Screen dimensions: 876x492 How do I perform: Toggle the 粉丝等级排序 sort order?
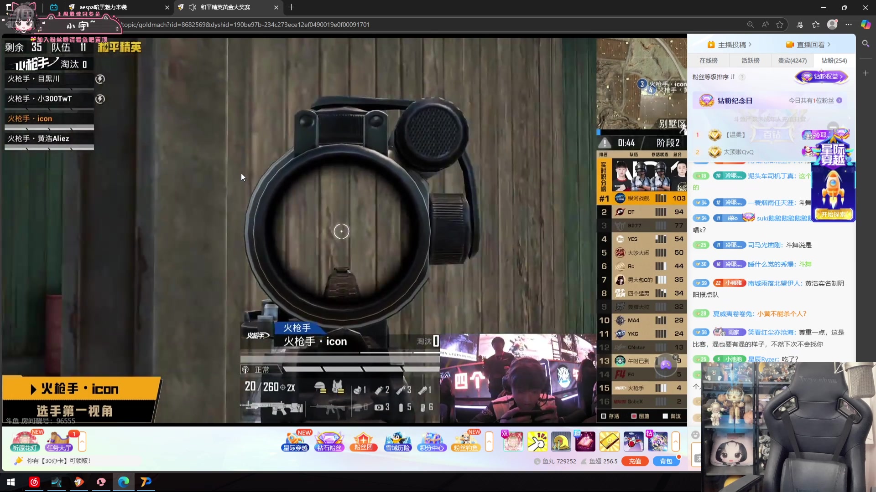coord(733,77)
